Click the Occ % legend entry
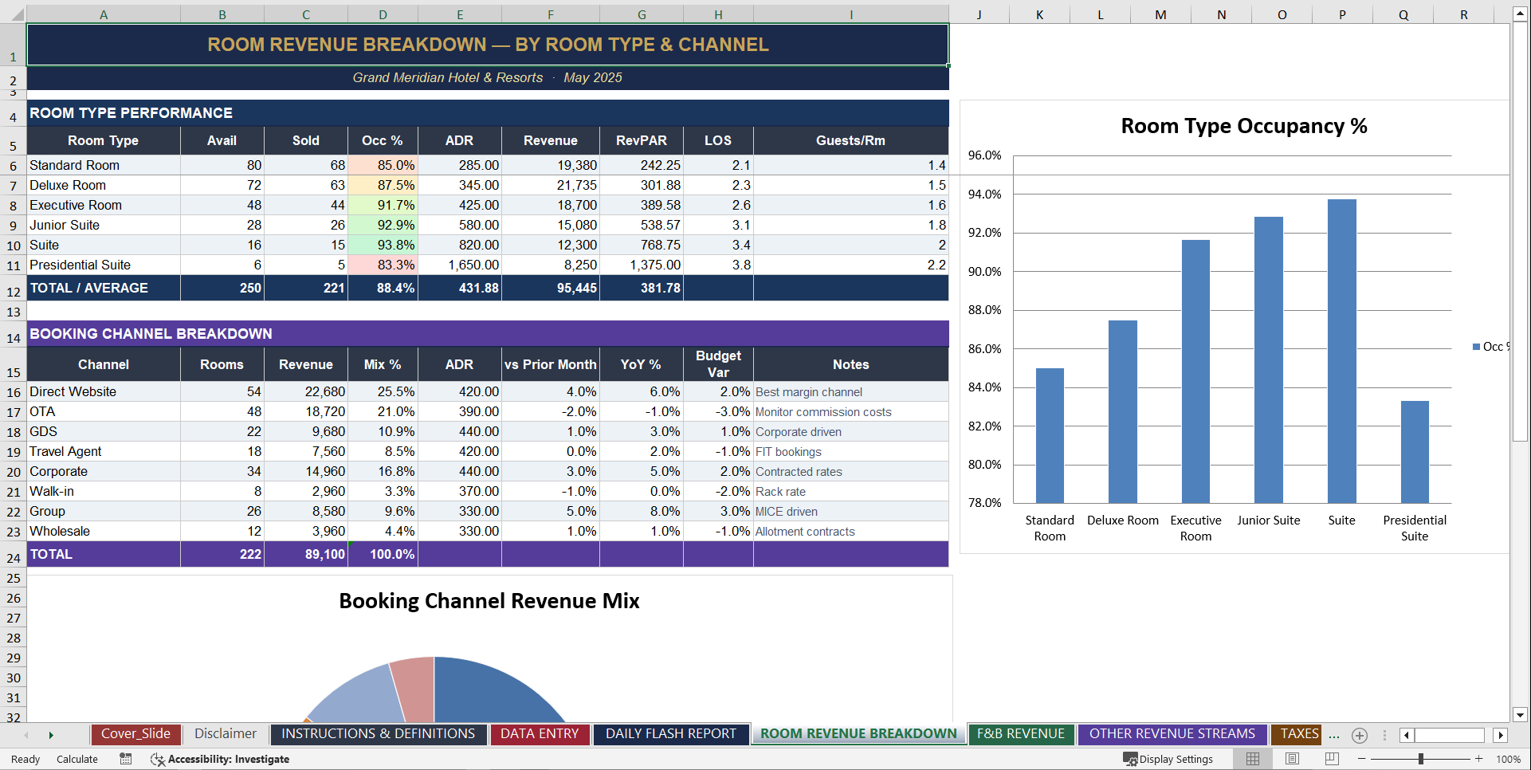This screenshot has height=770, width=1531. tap(1490, 347)
